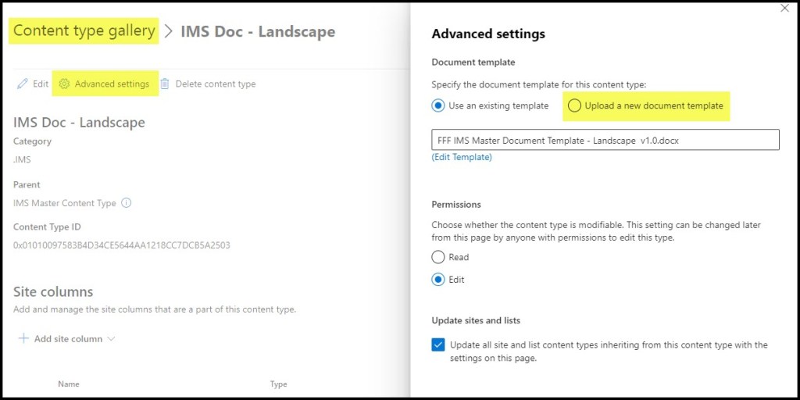
Task: Choose the Read permission radio button
Action: click(x=438, y=257)
